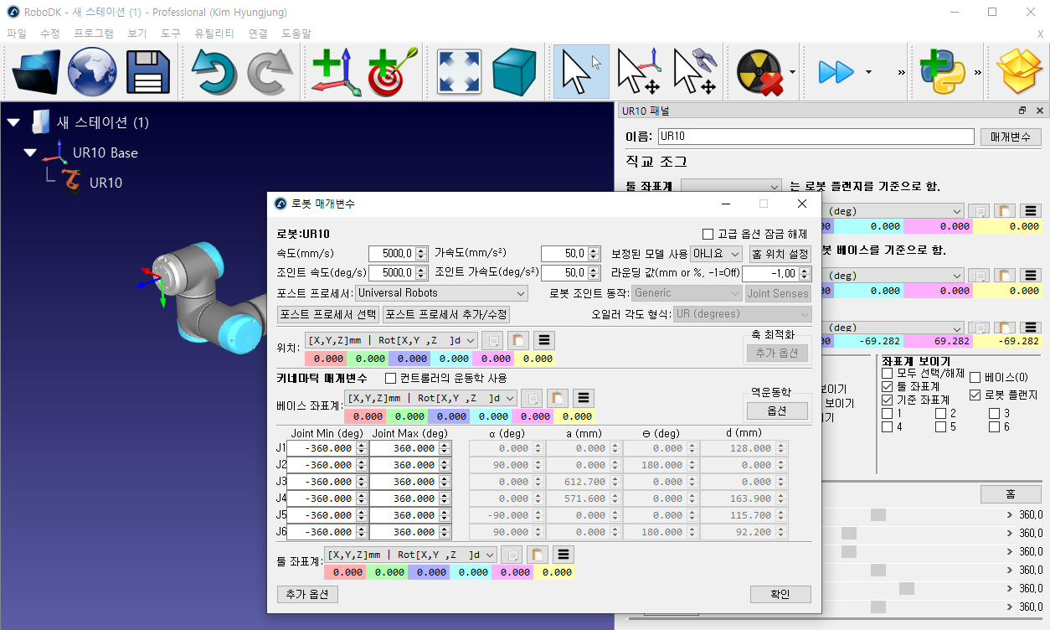Select isometric view cube icon
Screen dimensions: 1050x630
pyautogui.click(x=514, y=72)
